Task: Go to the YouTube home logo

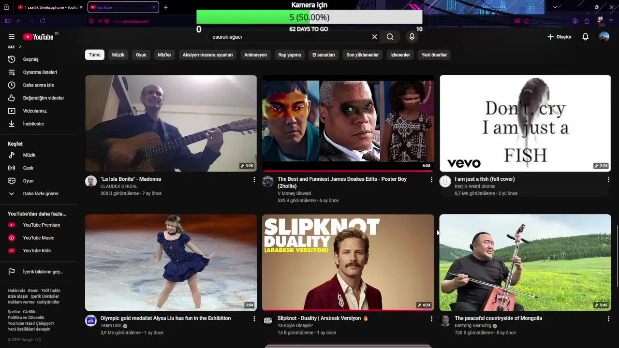Action: click(x=38, y=37)
